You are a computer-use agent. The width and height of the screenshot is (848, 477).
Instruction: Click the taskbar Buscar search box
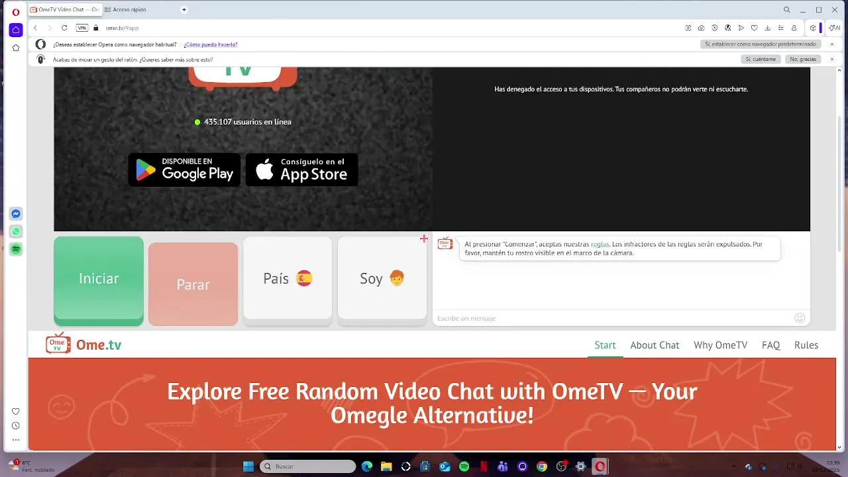point(307,466)
